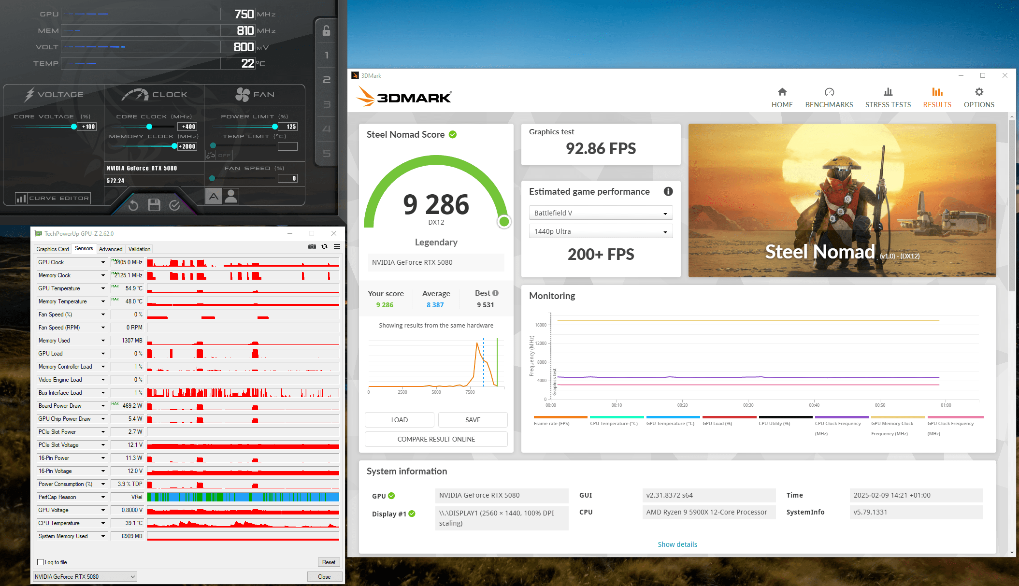Viewport: 1019px width, 586px height.
Task: Click the Power Limit slider handle
Action: [275, 127]
